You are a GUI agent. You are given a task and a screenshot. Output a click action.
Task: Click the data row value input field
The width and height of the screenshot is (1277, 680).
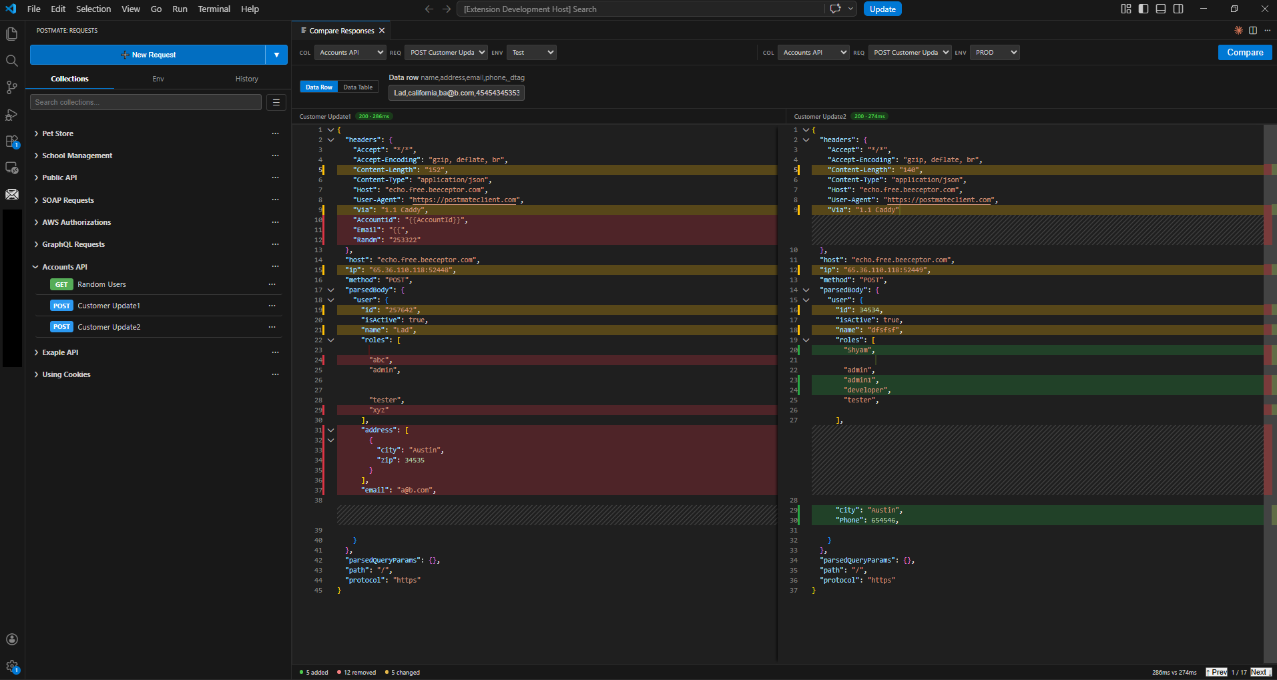tap(457, 93)
